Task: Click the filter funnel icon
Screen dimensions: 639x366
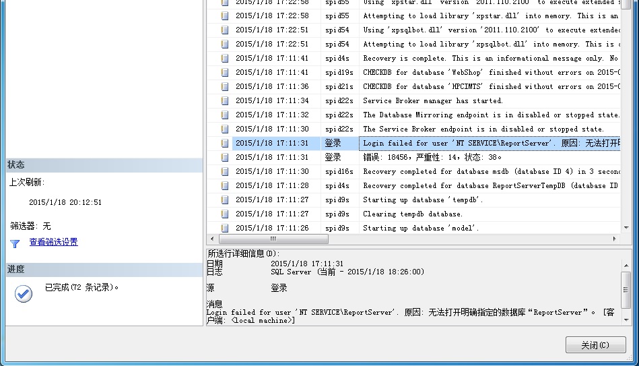Action: (15, 243)
